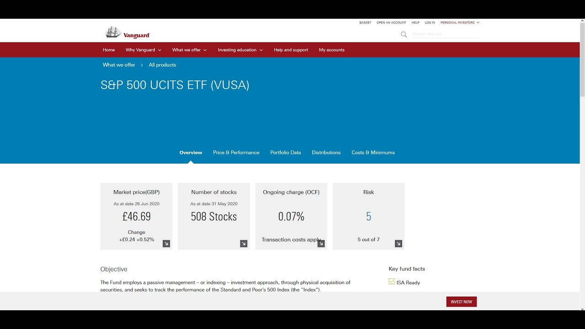Switch to Costs & Minimums tab

373,153
